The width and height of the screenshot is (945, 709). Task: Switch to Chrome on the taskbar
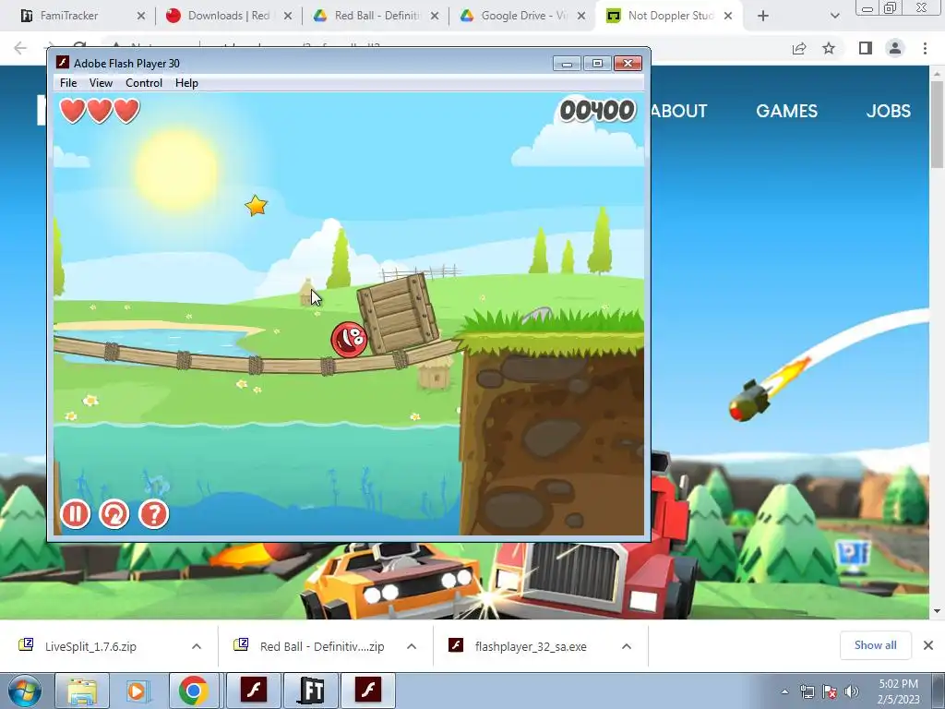coord(194,691)
